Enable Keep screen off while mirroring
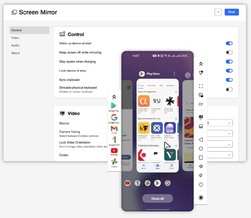This screenshot has height=218, width=251. [x=229, y=52]
